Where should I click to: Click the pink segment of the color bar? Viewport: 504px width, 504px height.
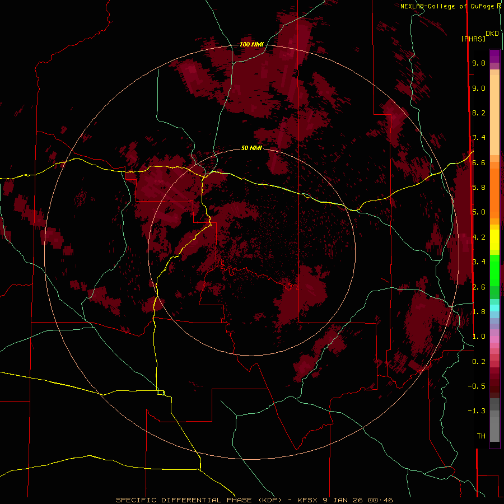coord(494,339)
